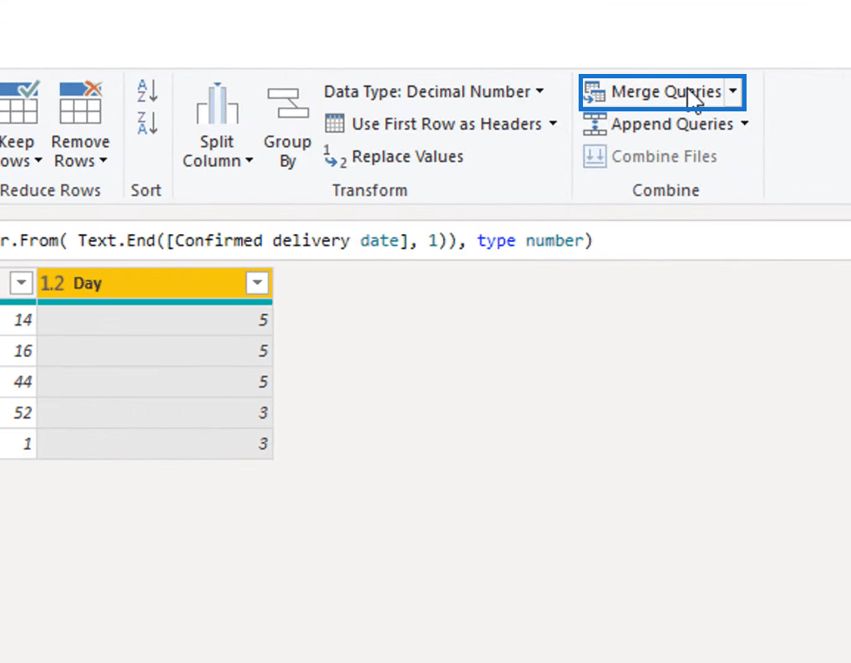Click the Split Column icon
The width and height of the screenshot is (851, 663).
pos(217,103)
